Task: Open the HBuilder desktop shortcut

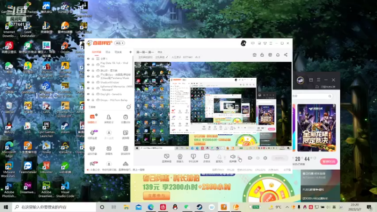Action: pos(46,168)
